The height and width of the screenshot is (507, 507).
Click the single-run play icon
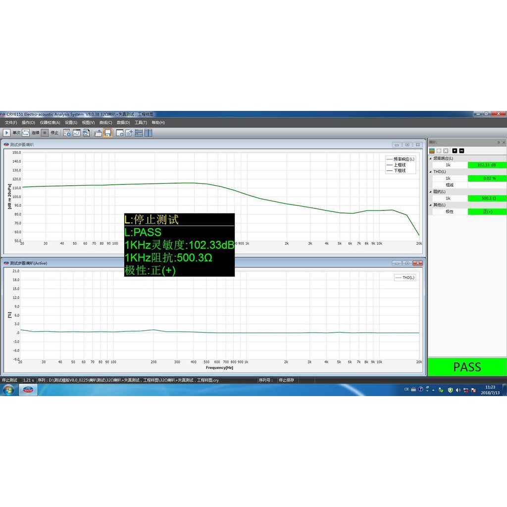tap(6, 133)
